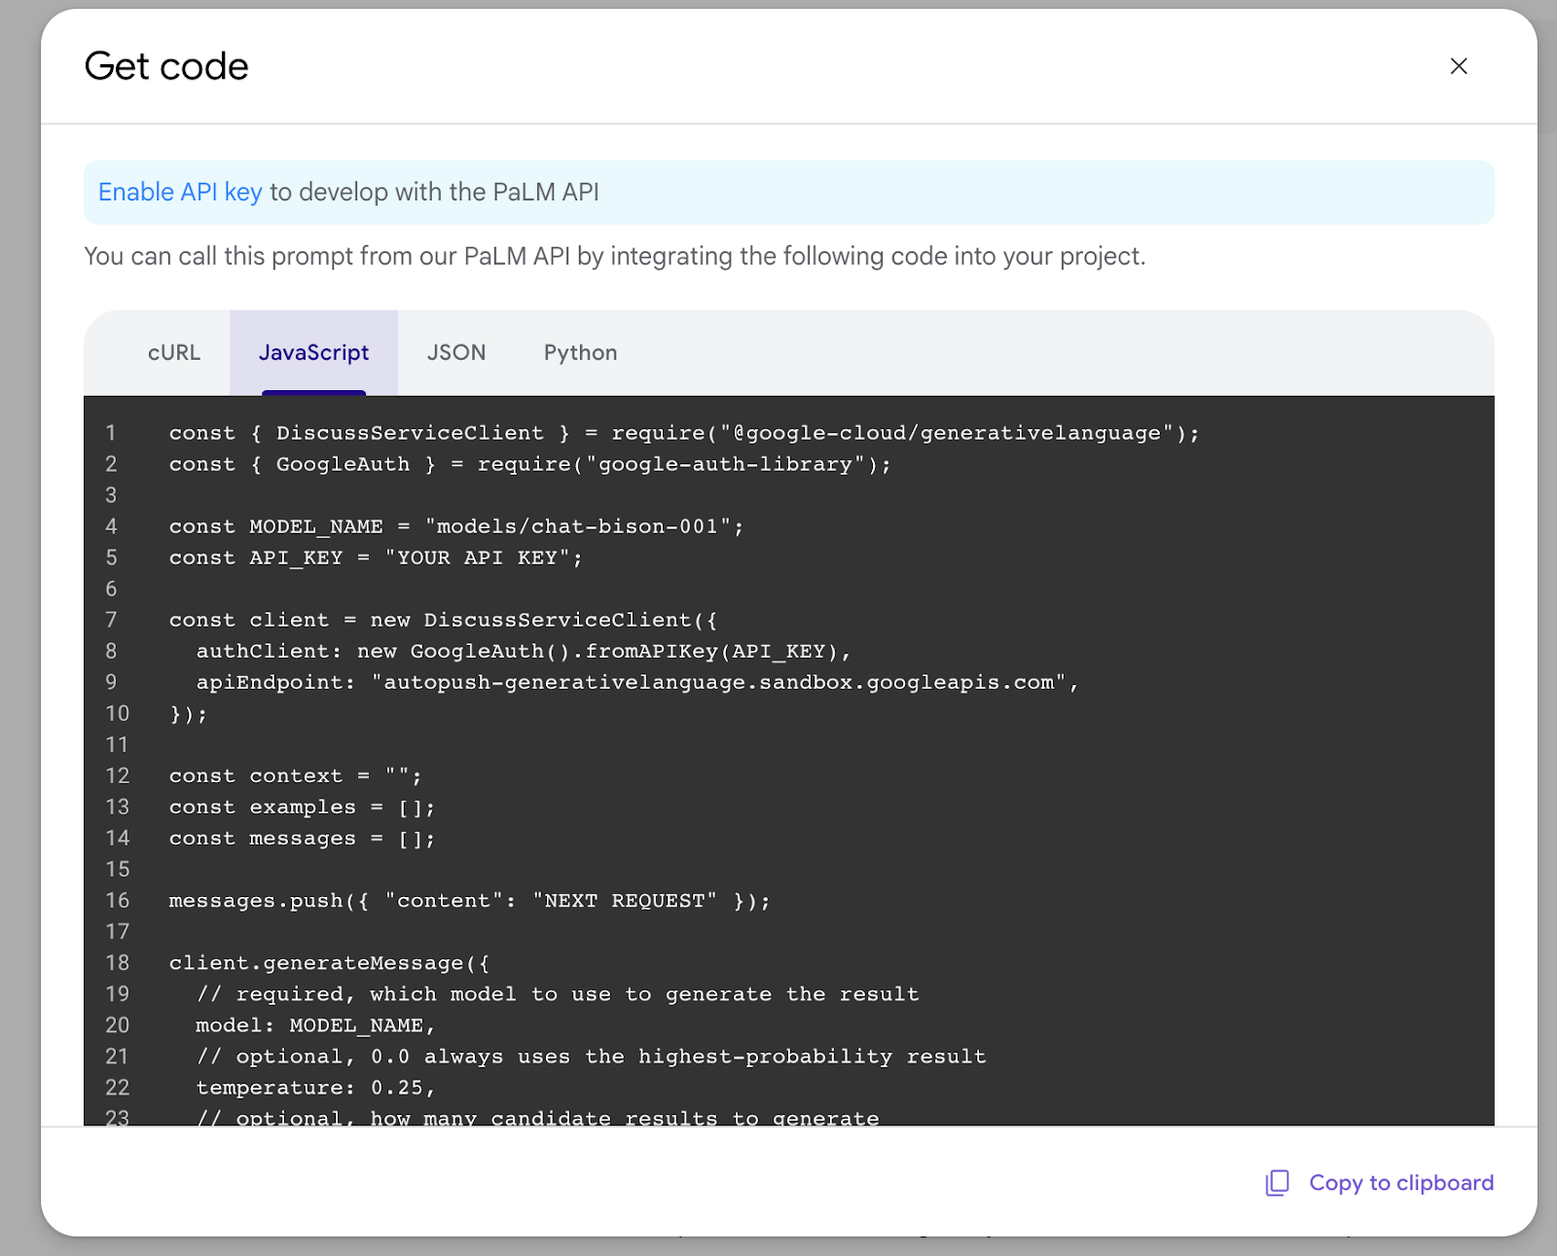Viewport: 1557px width, 1256px height.
Task: Click the const examples declaration on line 13
Action: tap(300, 807)
